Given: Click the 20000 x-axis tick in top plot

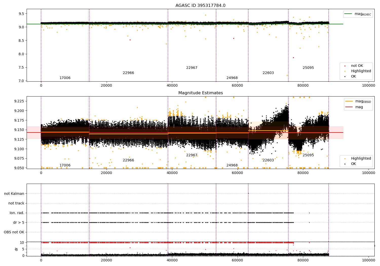Looking at the screenshot, I should (107, 86).
